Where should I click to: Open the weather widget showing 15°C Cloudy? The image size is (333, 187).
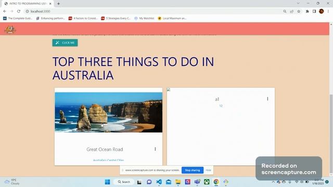click(12, 182)
